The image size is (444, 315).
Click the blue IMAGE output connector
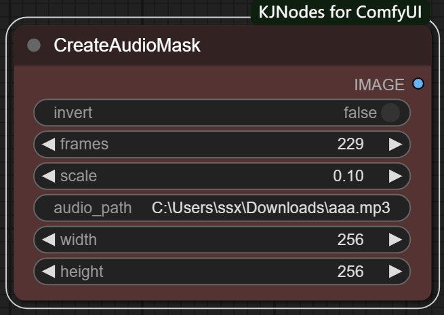click(x=418, y=84)
